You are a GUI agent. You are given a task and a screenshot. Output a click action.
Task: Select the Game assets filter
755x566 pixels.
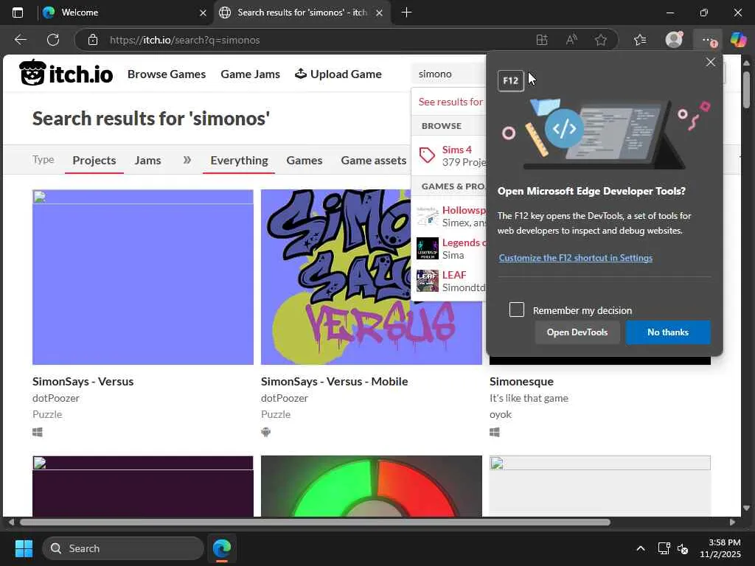coord(373,160)
